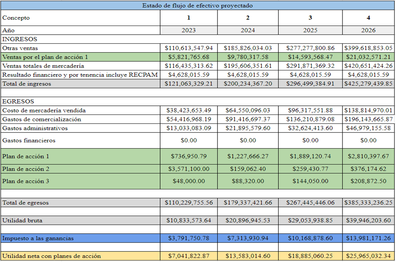This screenshot has width=396, height=262.
Task: Click 'Plan de acción 2' value $3,571,100.00
Action: pos(189,169)
